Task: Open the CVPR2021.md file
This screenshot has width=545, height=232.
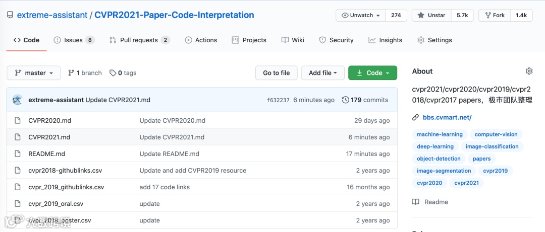Action: tap(49, 137)
